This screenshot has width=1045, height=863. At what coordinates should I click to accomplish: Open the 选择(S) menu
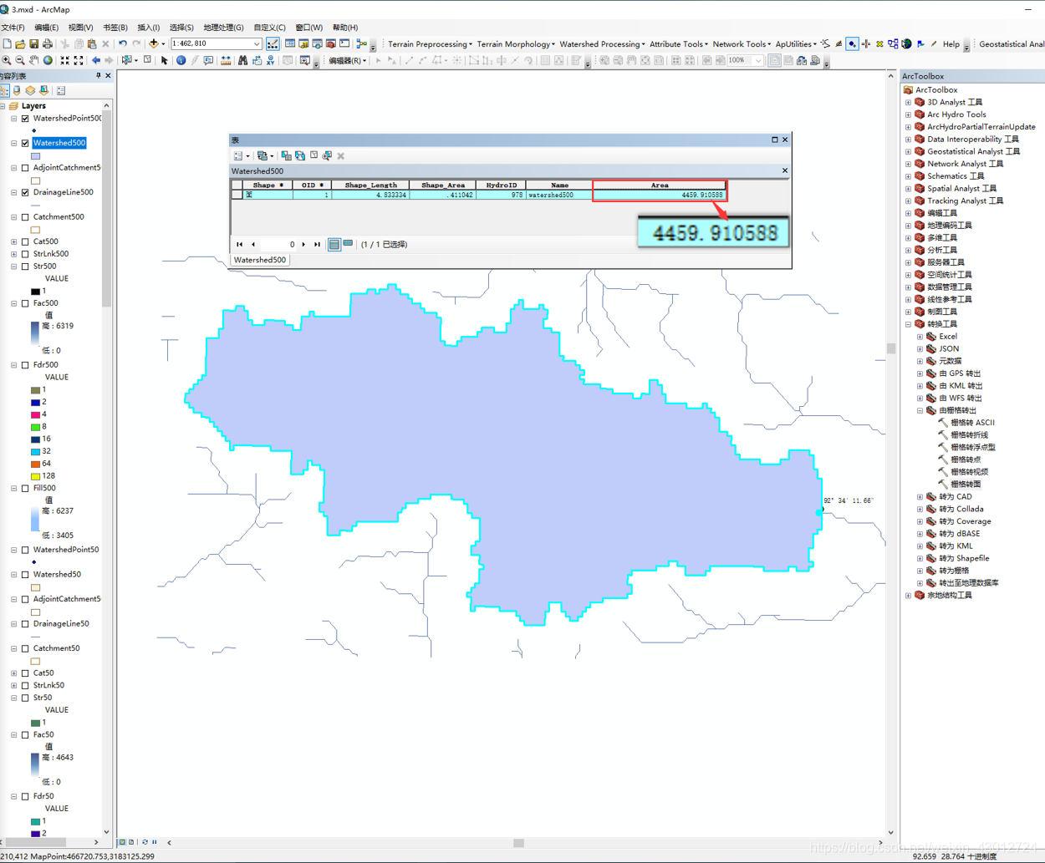181,28
